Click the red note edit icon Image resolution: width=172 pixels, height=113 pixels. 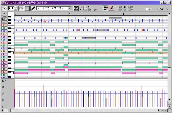tap(112, 8)
